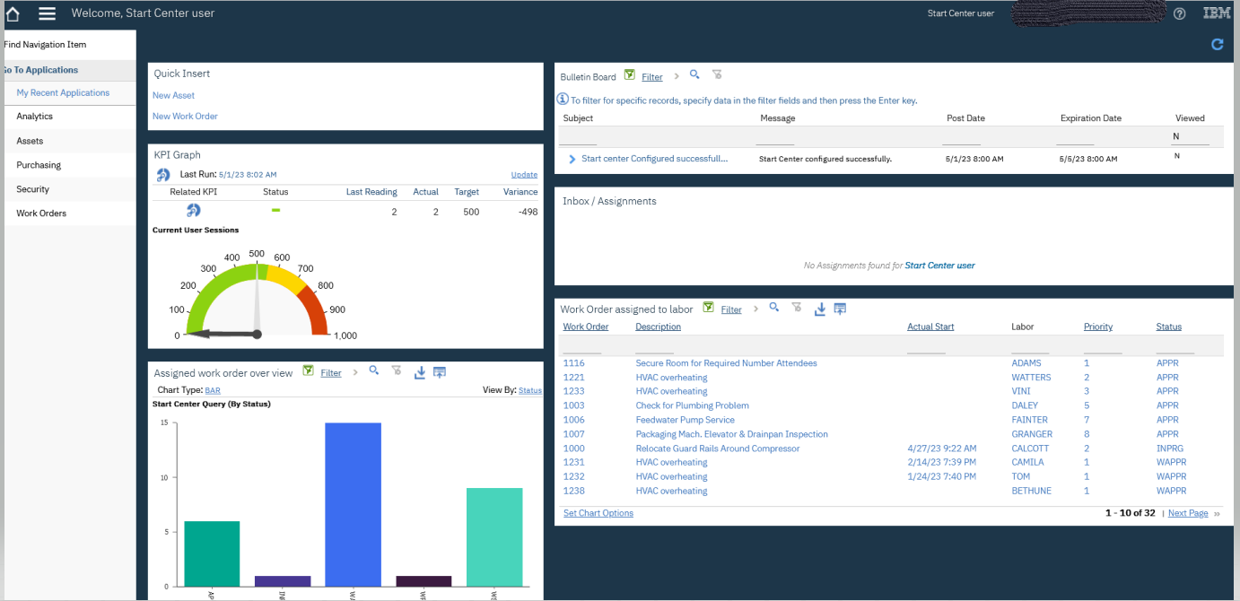Open the navigation hamburger menu
The height and width of the screenshot is (601, 1240).
tap(47, 13)
